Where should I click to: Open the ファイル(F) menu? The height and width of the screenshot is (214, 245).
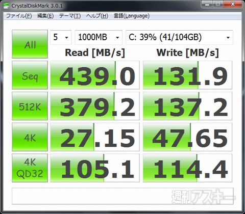[x=19, y=16]
